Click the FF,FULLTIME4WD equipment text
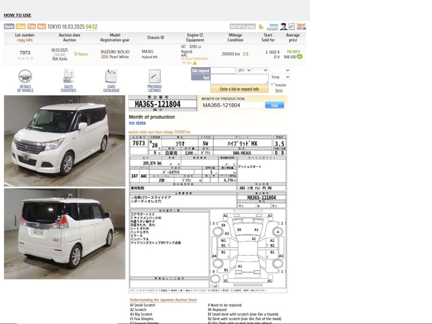Viewport: 432px width, 324px height. click(194, 59)
